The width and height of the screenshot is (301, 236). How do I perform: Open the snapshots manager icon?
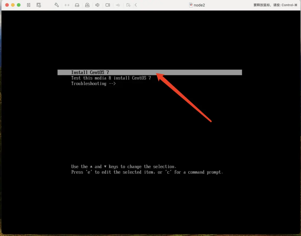pos(39,5)
